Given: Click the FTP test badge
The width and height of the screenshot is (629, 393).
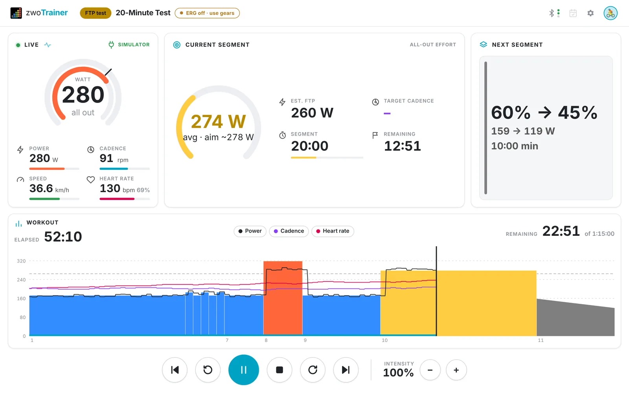Looking at the screenshot, I should (96, 13).
